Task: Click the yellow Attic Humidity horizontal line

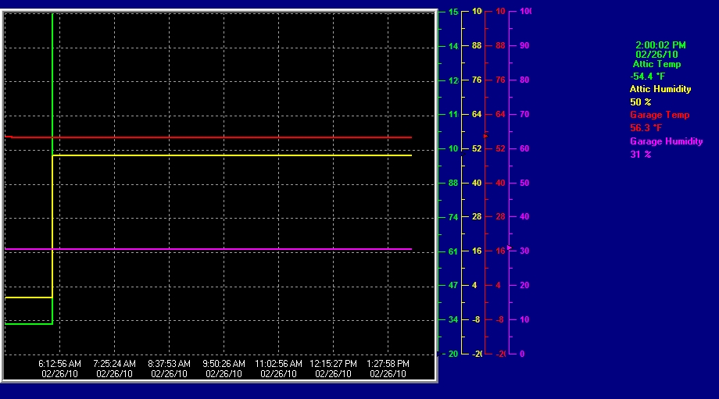Action: [234, 155]
